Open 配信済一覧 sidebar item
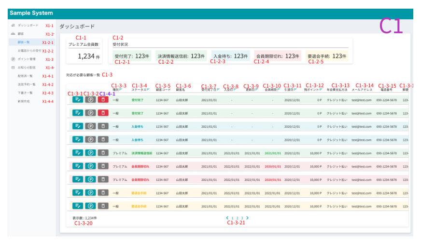This screenshot has height=244, width=421. tap(25, 76)
